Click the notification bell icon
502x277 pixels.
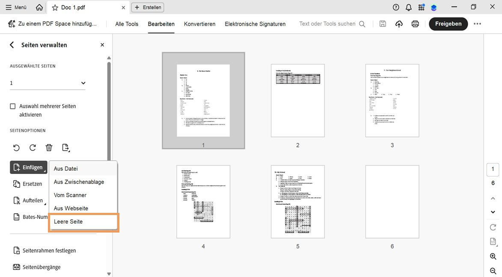pyautogui.click(x=408, y=7)
